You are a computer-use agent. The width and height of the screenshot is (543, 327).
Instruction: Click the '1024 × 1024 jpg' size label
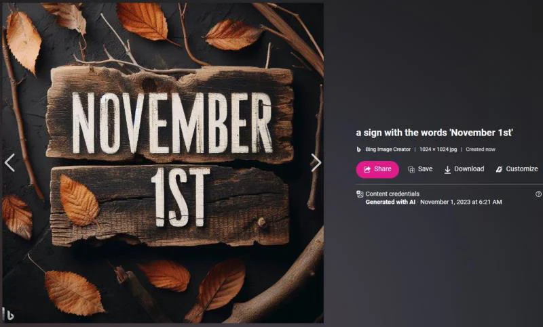(438, 150)
